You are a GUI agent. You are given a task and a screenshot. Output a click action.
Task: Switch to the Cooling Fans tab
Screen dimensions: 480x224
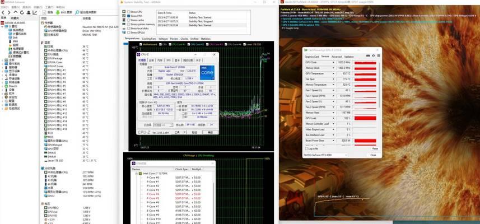click(149, 39)
